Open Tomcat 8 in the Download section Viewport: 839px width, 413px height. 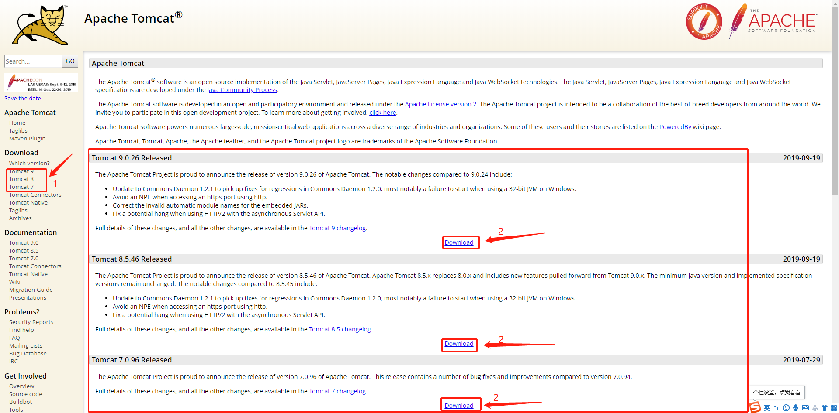(x=21, y=179)
